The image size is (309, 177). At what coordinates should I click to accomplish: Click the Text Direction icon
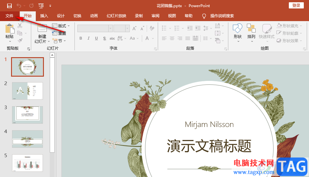(218, 26)
